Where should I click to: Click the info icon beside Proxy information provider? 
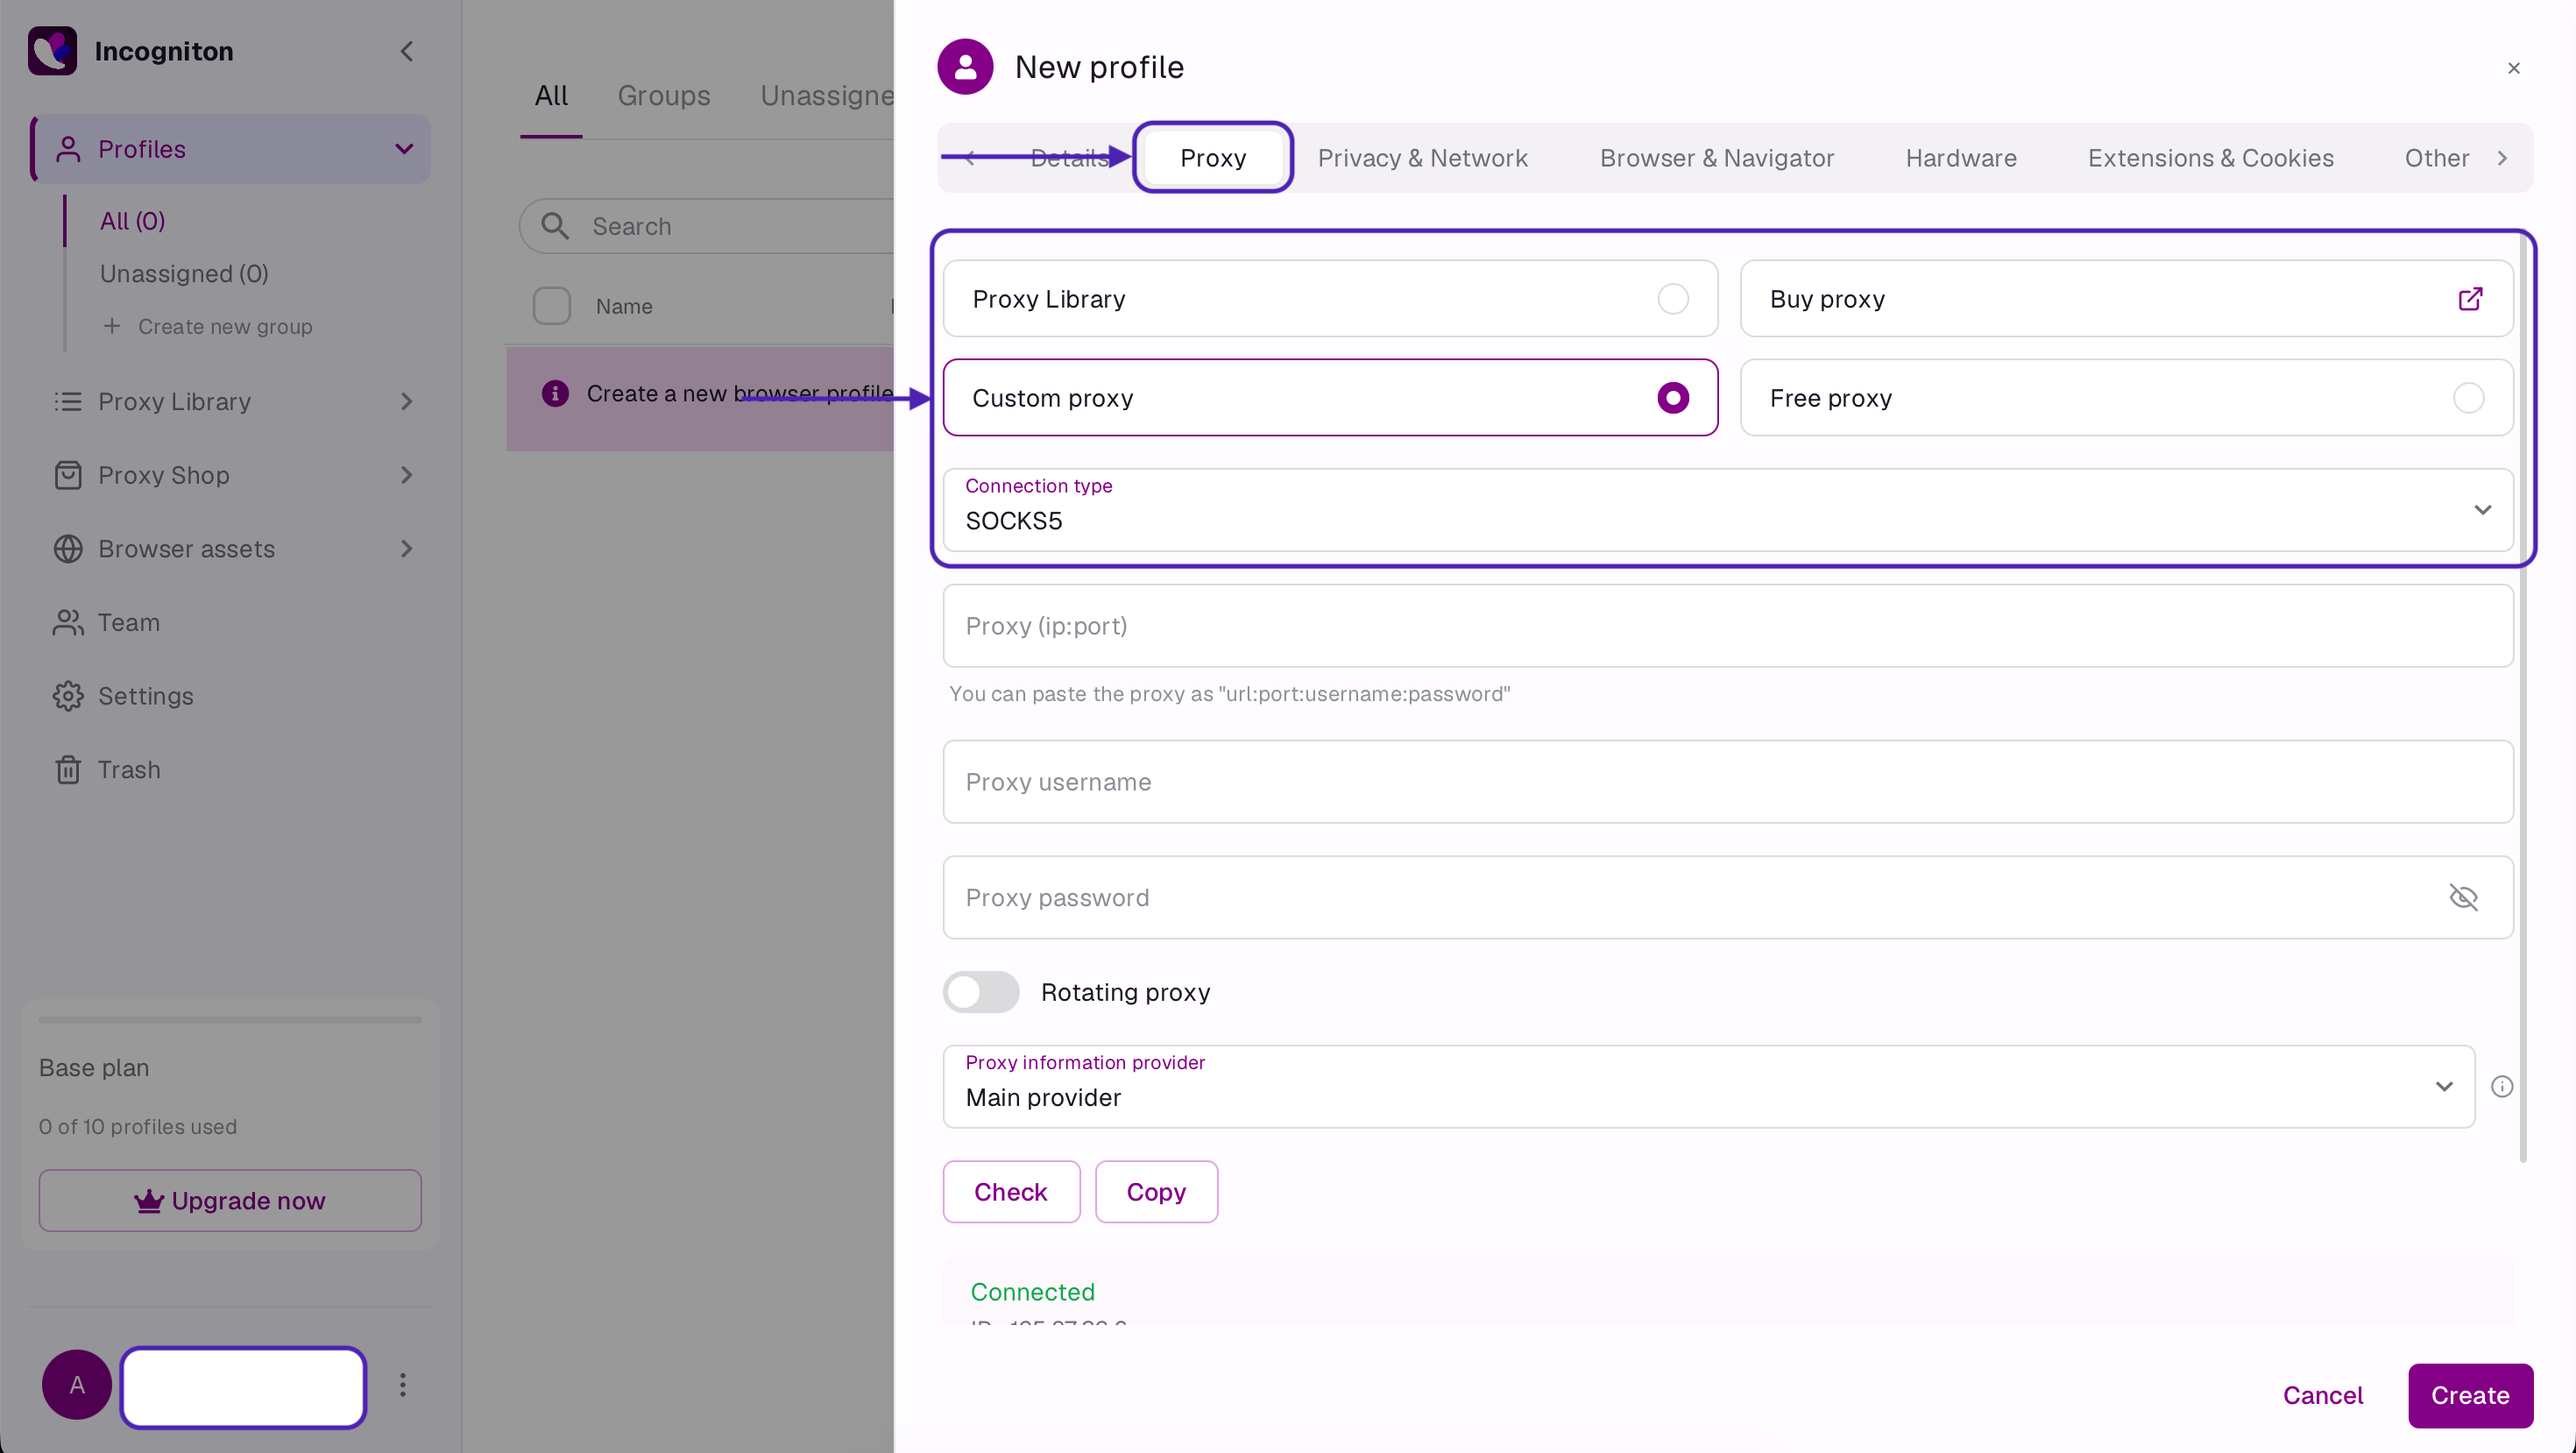click(x=2502, y=1087)
